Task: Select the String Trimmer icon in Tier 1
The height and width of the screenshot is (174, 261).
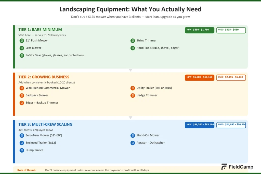Action: 133,41
